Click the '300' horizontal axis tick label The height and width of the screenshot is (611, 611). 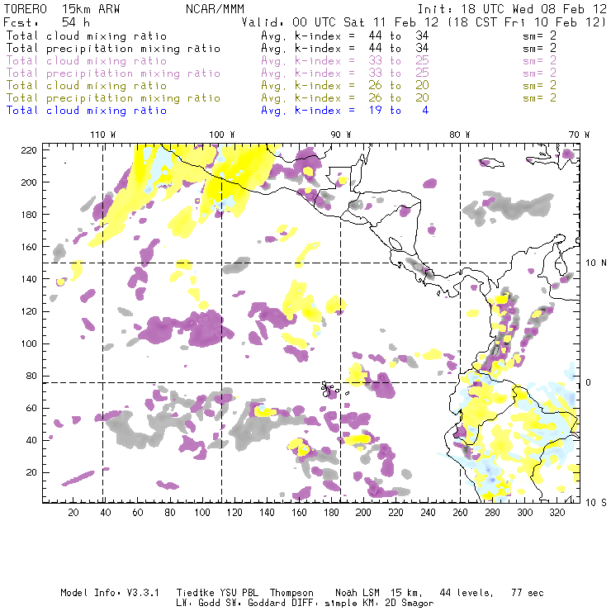(524, 513)
